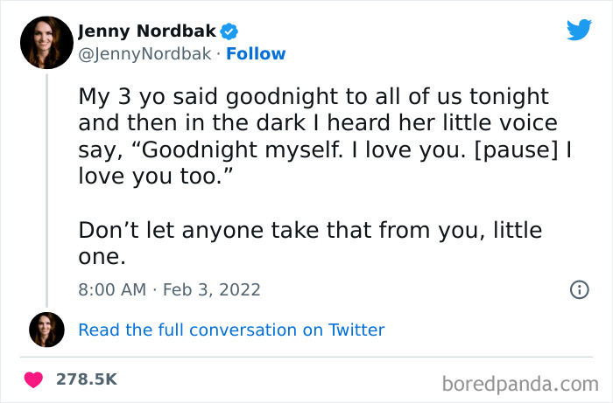Screen dimensions: 613x403
Task: Open the 8:00 AM timestamp
Action: point(111,289)
